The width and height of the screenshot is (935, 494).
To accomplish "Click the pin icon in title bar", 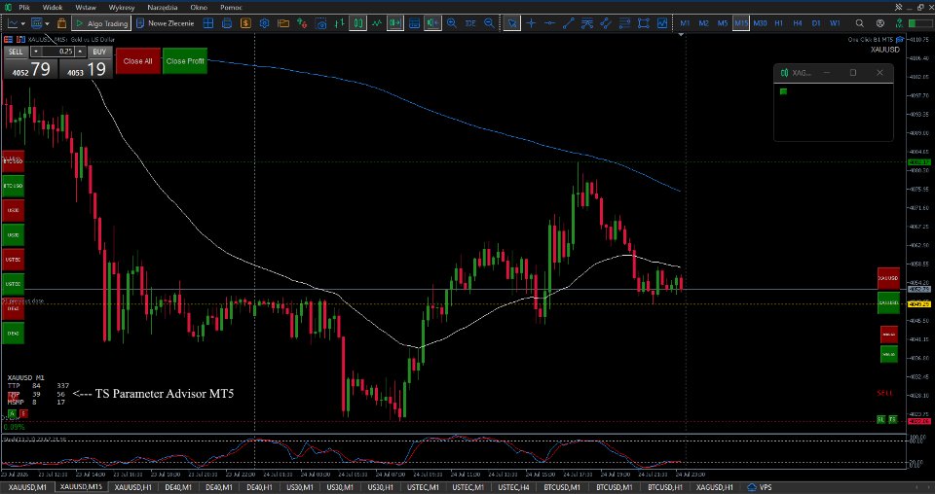I will click(899, 7).
